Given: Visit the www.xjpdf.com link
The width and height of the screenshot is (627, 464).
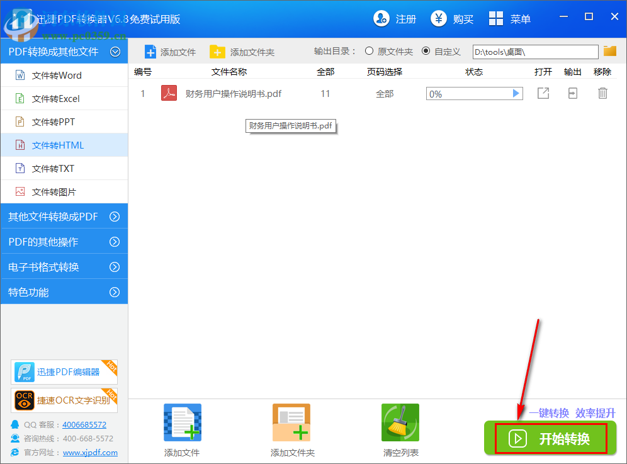Looking at the screenshot, I should tap(89, 452).
